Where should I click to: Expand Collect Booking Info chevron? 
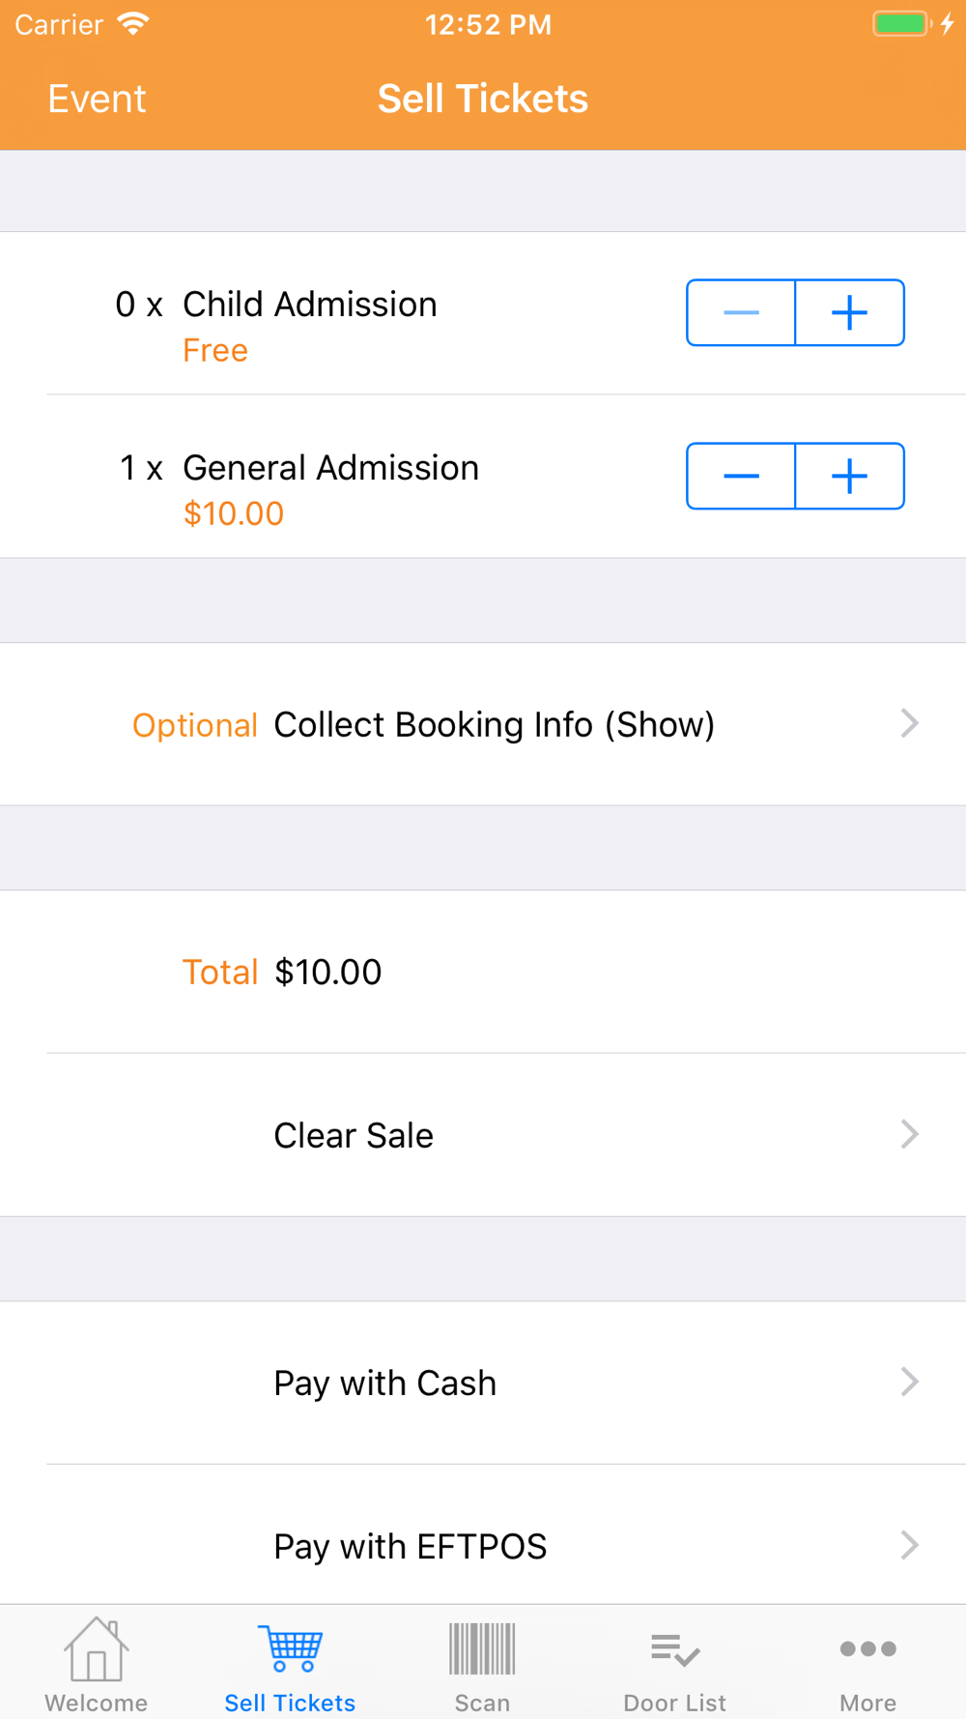pyautogui.click(x=909, y=723)
